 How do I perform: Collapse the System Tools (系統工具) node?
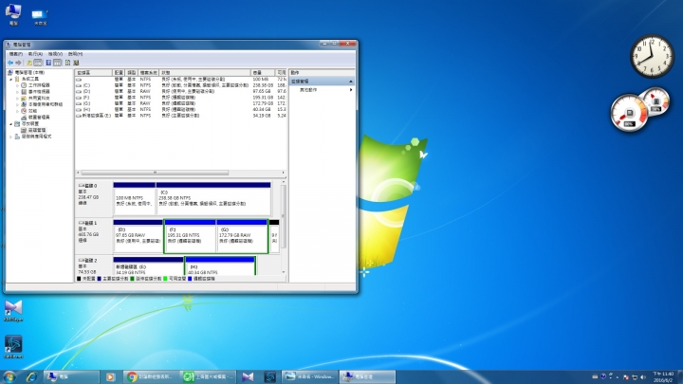10,80
